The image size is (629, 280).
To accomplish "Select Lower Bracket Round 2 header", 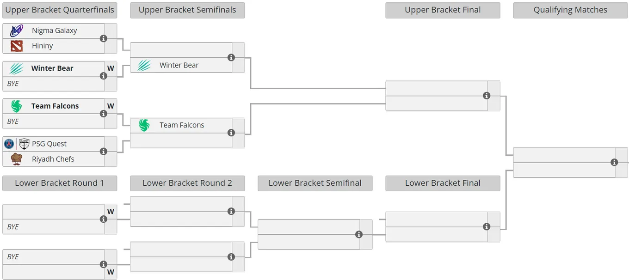I will pyautogui.click(x=187, y=183).
